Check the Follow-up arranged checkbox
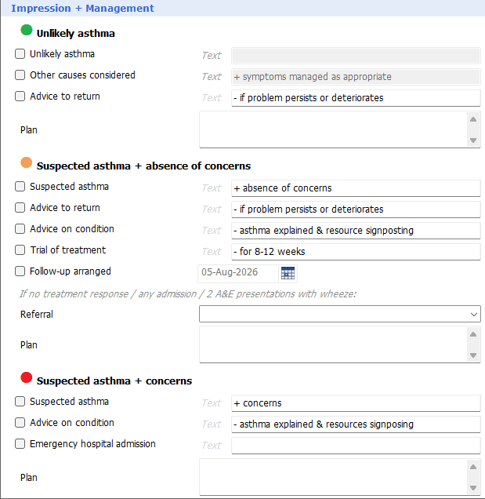 [x=20, y=271]
